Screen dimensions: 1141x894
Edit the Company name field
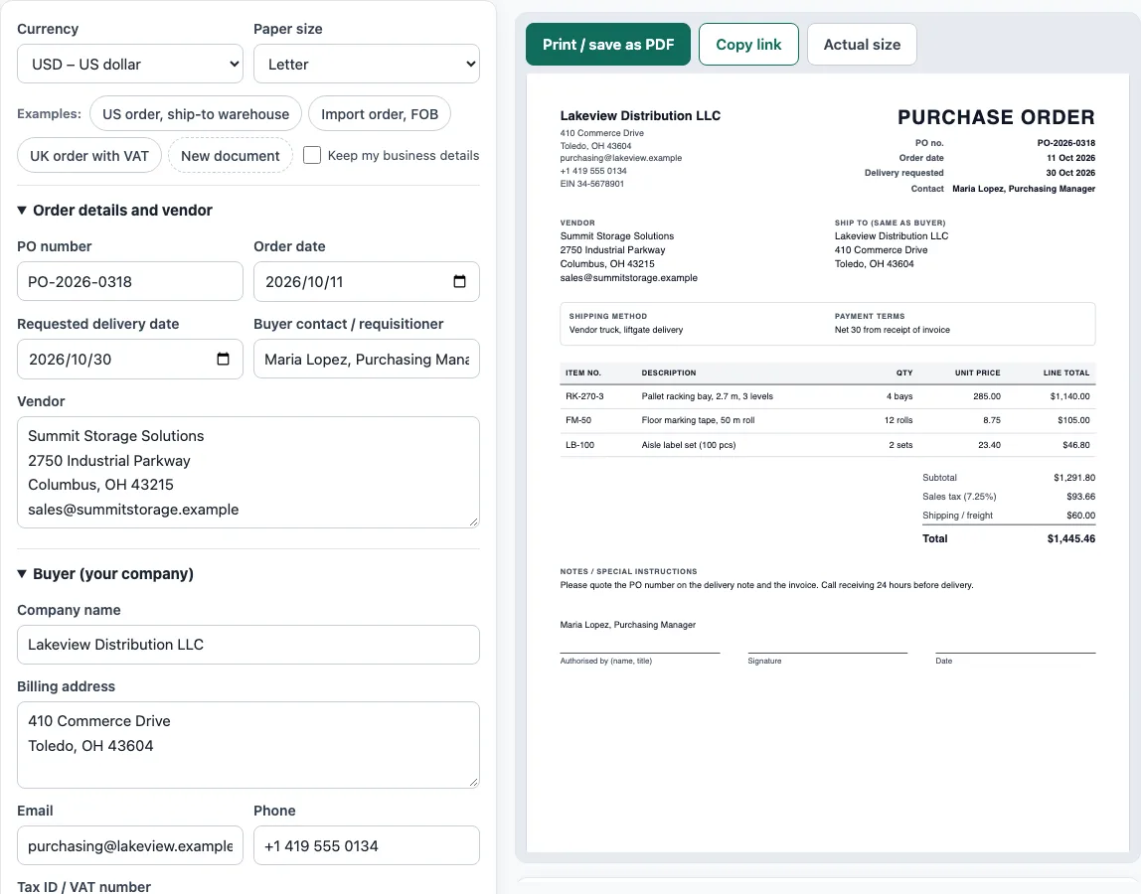click(x=248, y=645)
